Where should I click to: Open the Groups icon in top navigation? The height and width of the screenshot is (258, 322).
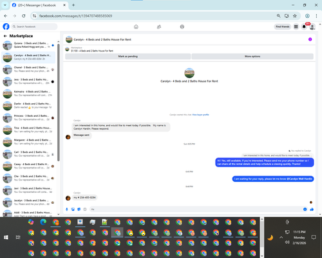(x=182, y=26)
